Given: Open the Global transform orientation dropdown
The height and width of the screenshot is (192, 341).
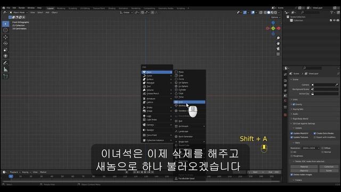Looking at the screenshot, I should [126, 13].
